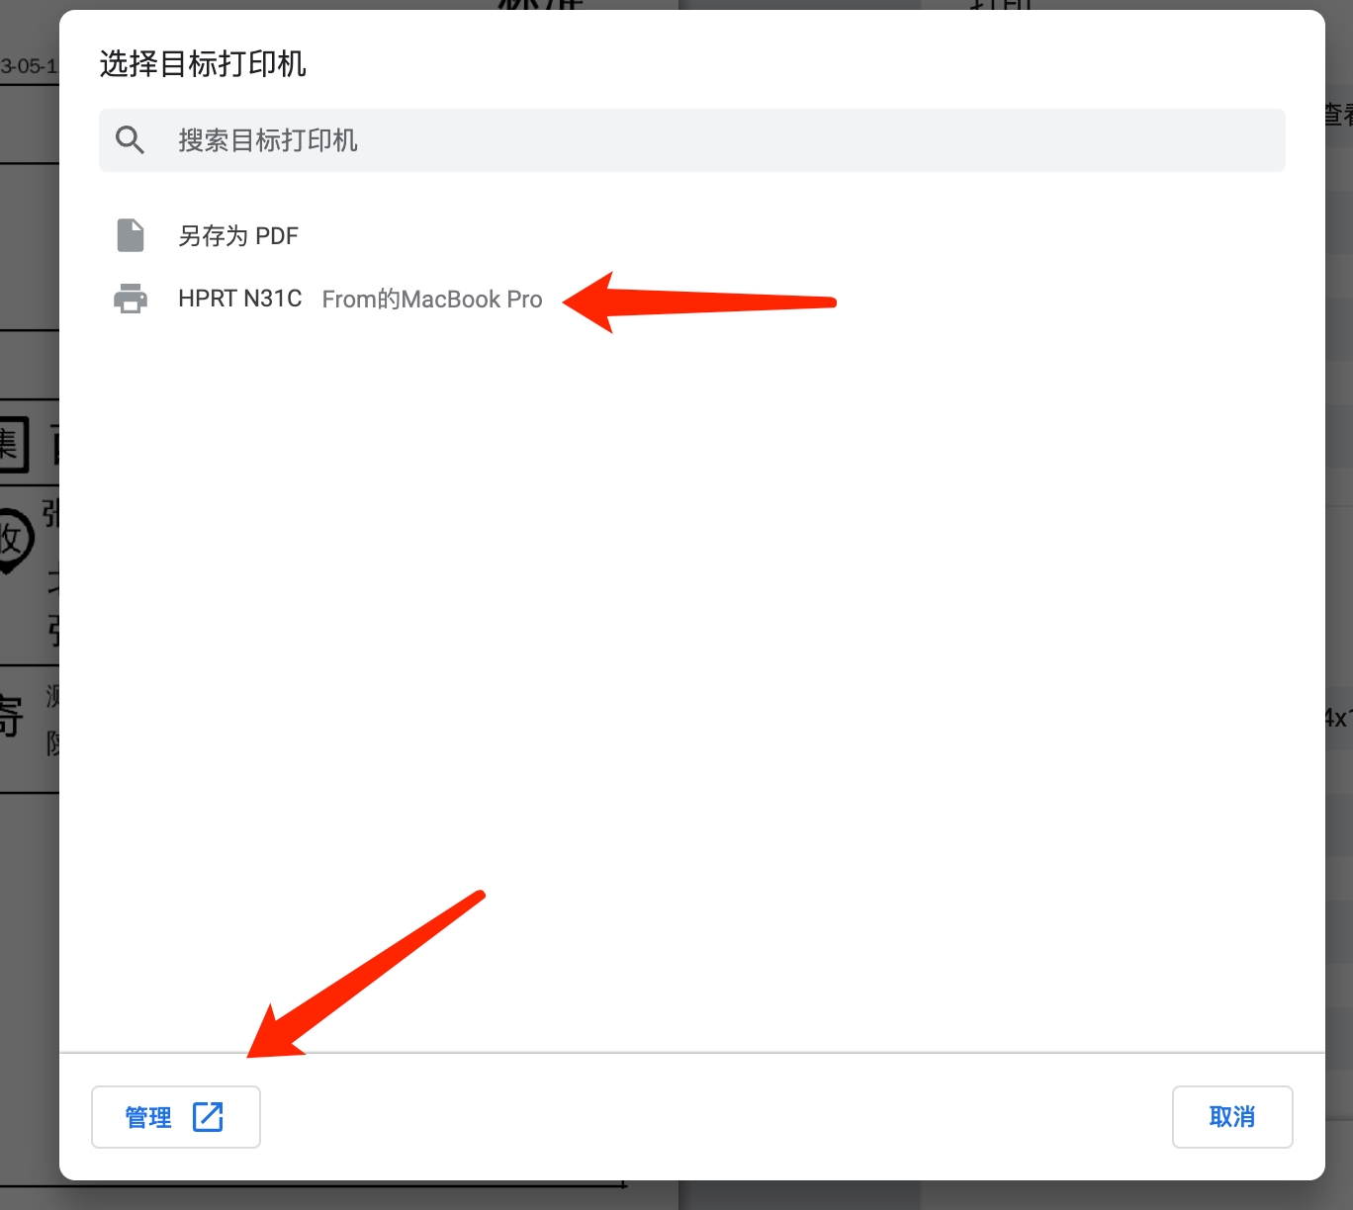
Task: Click the 选择目标打印机 dialog title
Action: [203, 64]
